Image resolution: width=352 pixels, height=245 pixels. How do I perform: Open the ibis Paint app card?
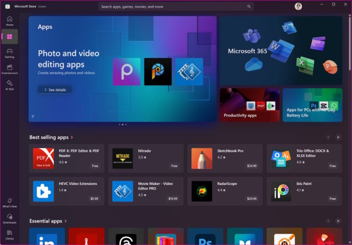pos(304,190)
